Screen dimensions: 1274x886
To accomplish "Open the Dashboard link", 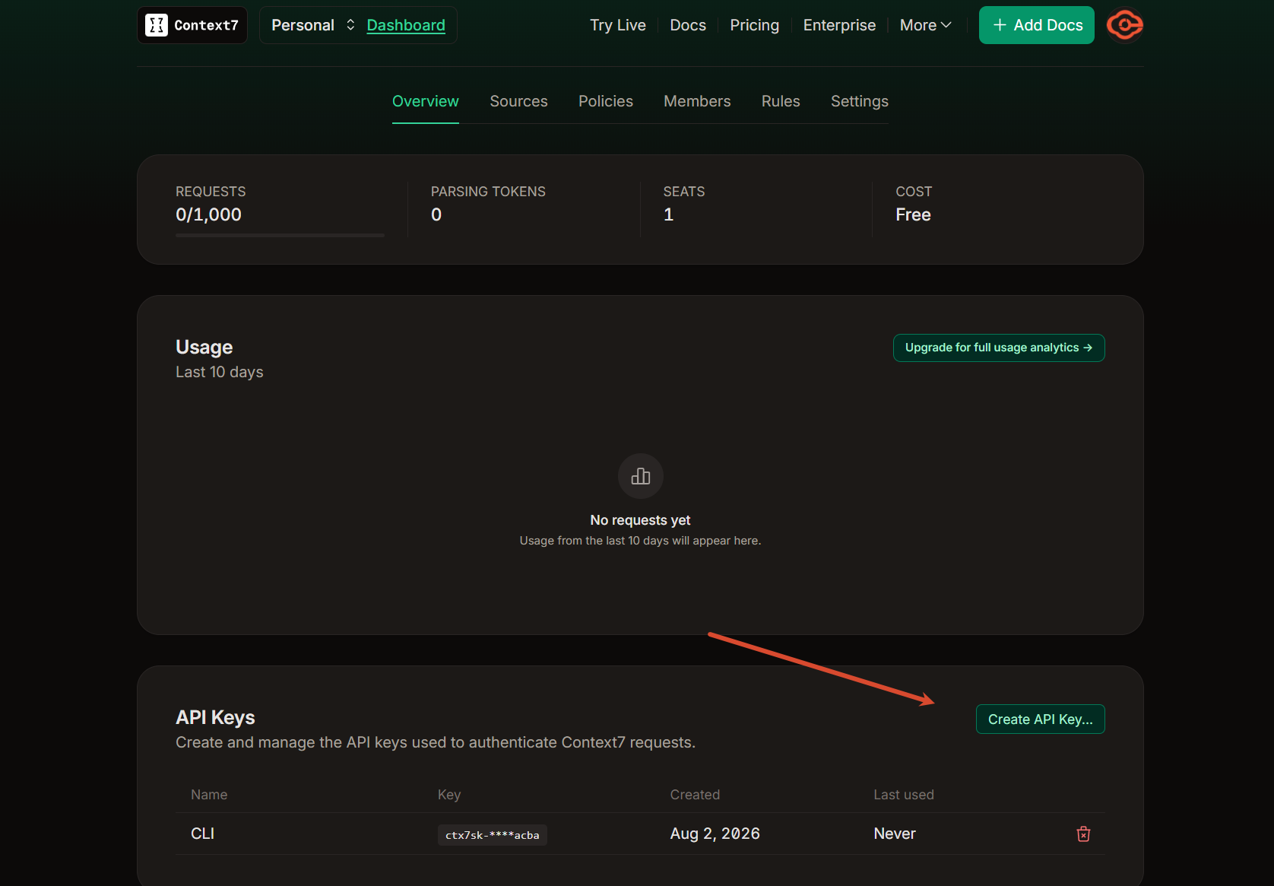I will (x=406, y=25).
